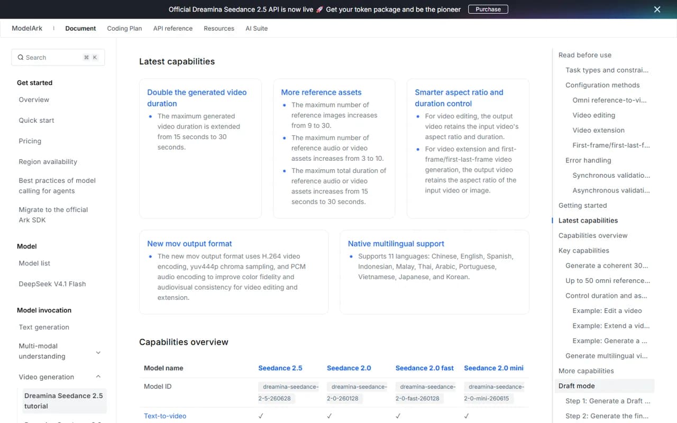
Task: Open the Native multilingual support link
Action: pyautogui.click(x=396, y=243)
